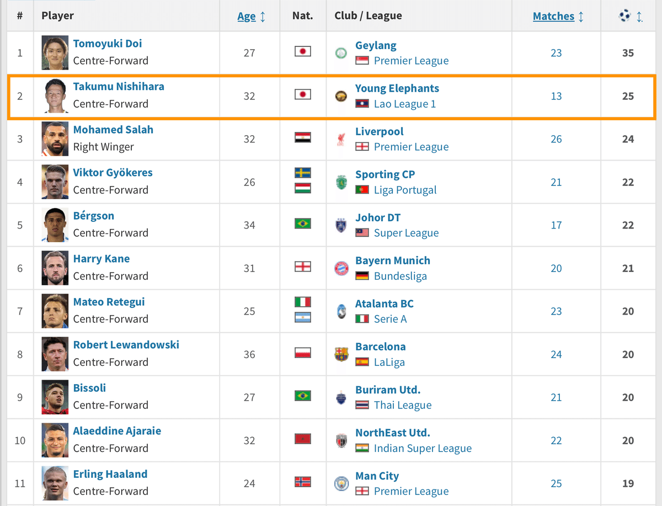Viewport: 662px width, 506px height.
Task: Click the Liverpool club crest icon
Action: click(341, 139)
